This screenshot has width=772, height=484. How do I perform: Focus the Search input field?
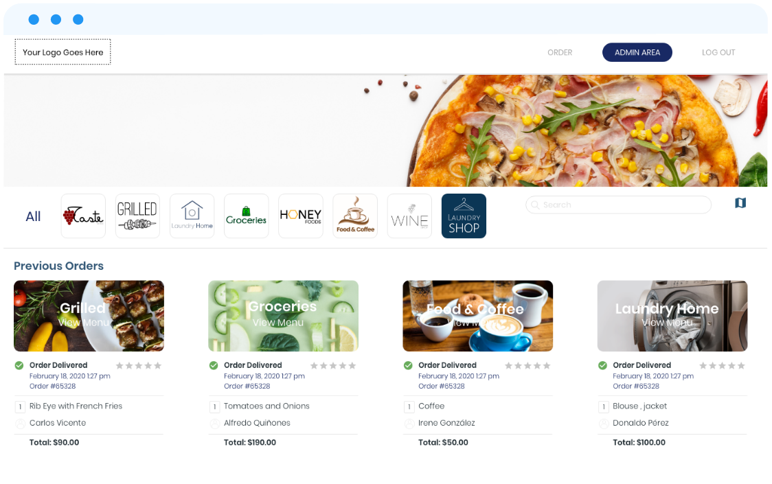(618, 205)
